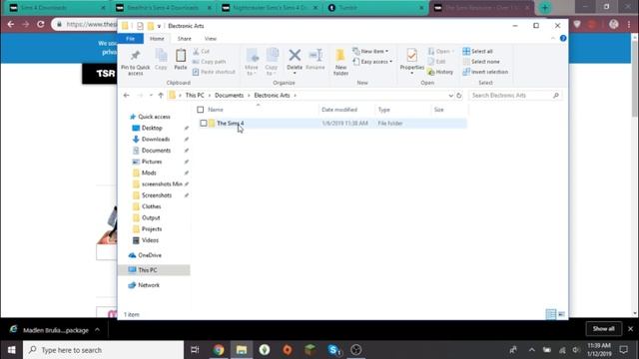This screenshot has height=359, width=639.
Task: Click Show all downloads button
Action: tap(603, 329)
